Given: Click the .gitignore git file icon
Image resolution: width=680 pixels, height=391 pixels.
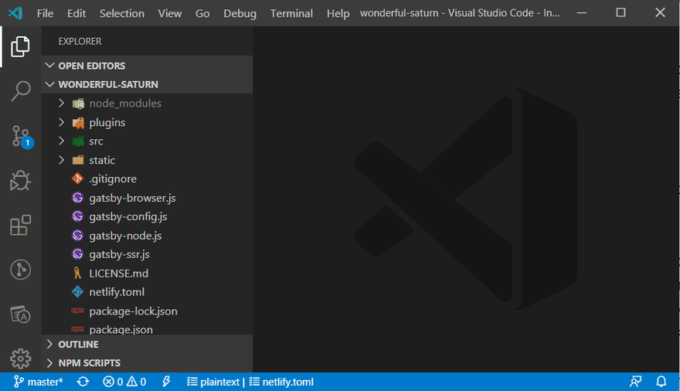Looking at the screenshot, I should click(x=77, y=178).
